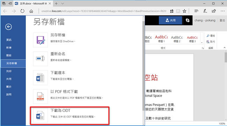Image resolution: width=227 pixels, height=126 pixels.
Task: Apply the 間距 (no spacing) style
Action: [x=148, y=39]
